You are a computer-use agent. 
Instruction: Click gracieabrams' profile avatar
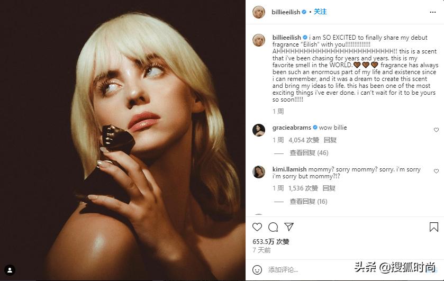coord(258,130)
